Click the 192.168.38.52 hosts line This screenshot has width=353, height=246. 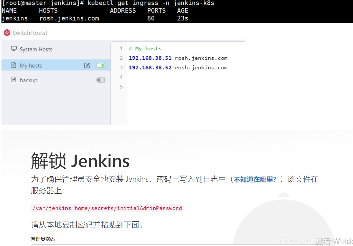[x=178, y=68]
